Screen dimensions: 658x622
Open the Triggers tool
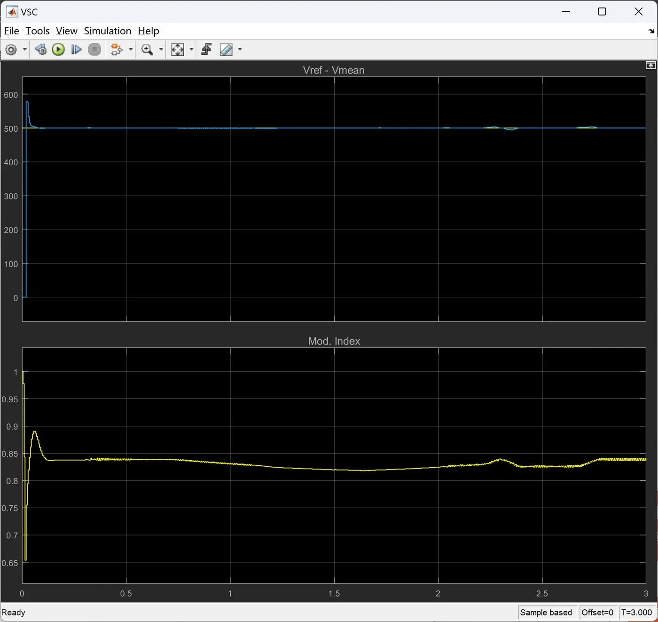click(x=206, y=49)
